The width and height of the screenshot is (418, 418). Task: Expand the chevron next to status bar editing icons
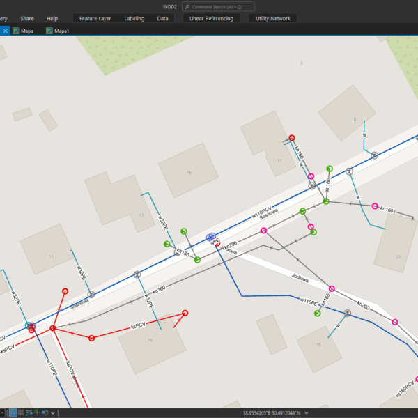[53, 412]
